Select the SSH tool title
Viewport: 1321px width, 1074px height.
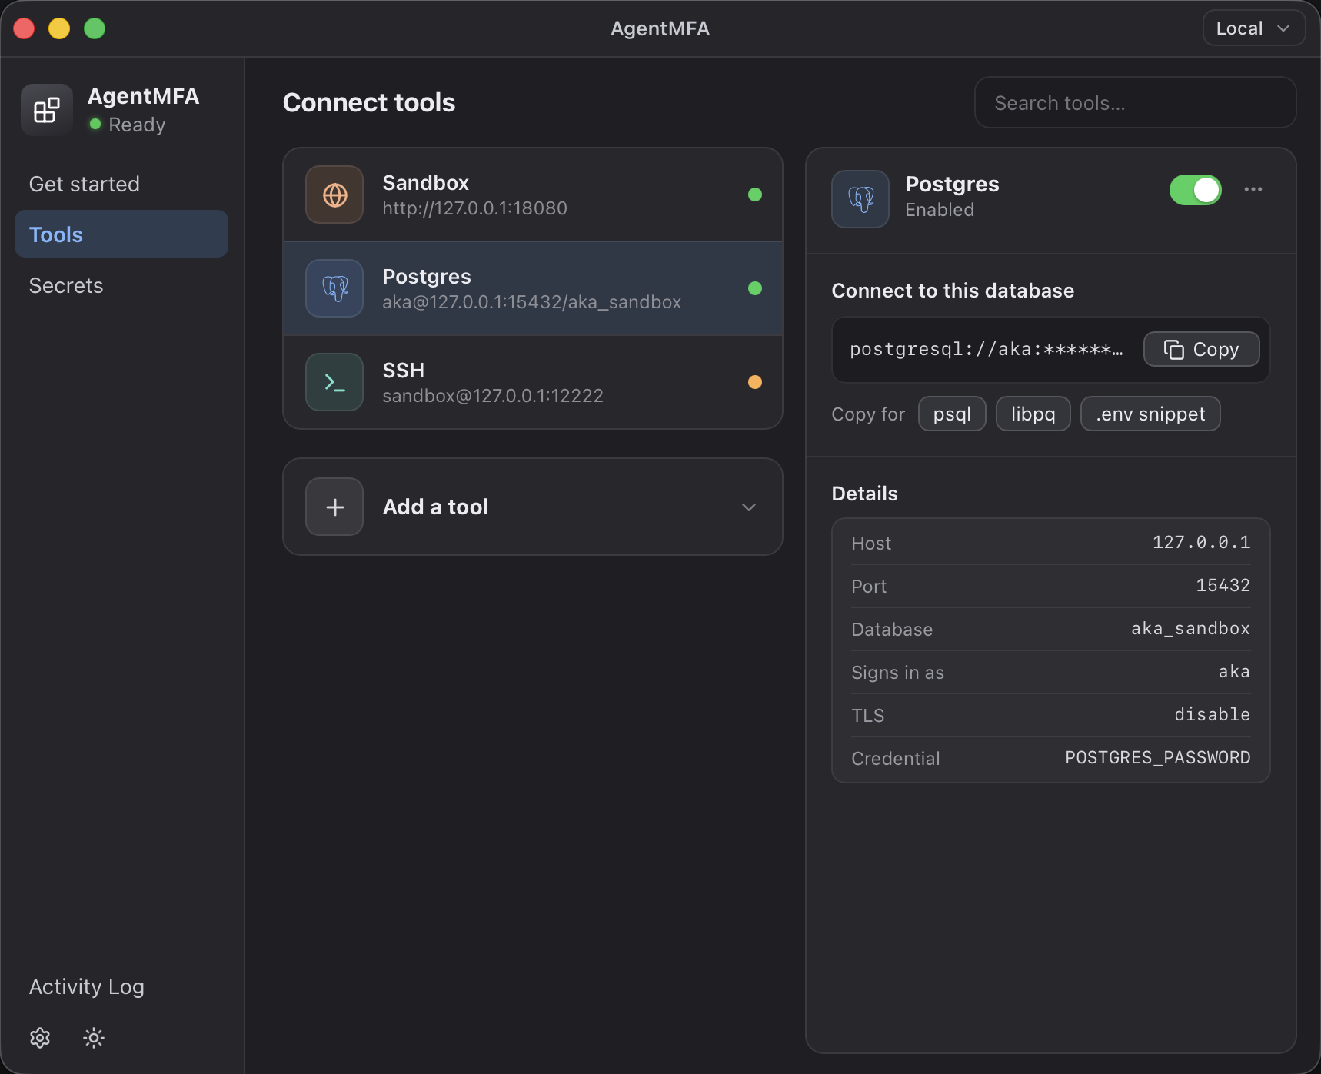coord(404,370)
